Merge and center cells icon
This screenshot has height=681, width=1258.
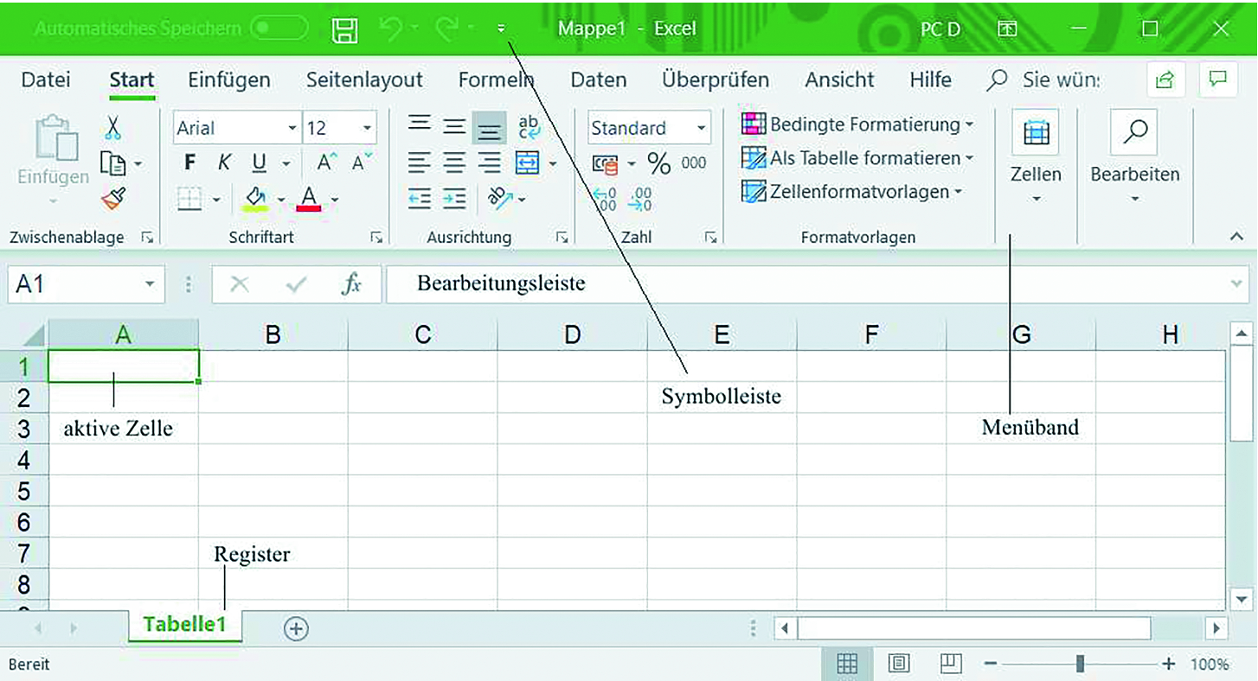pos(527,162)
